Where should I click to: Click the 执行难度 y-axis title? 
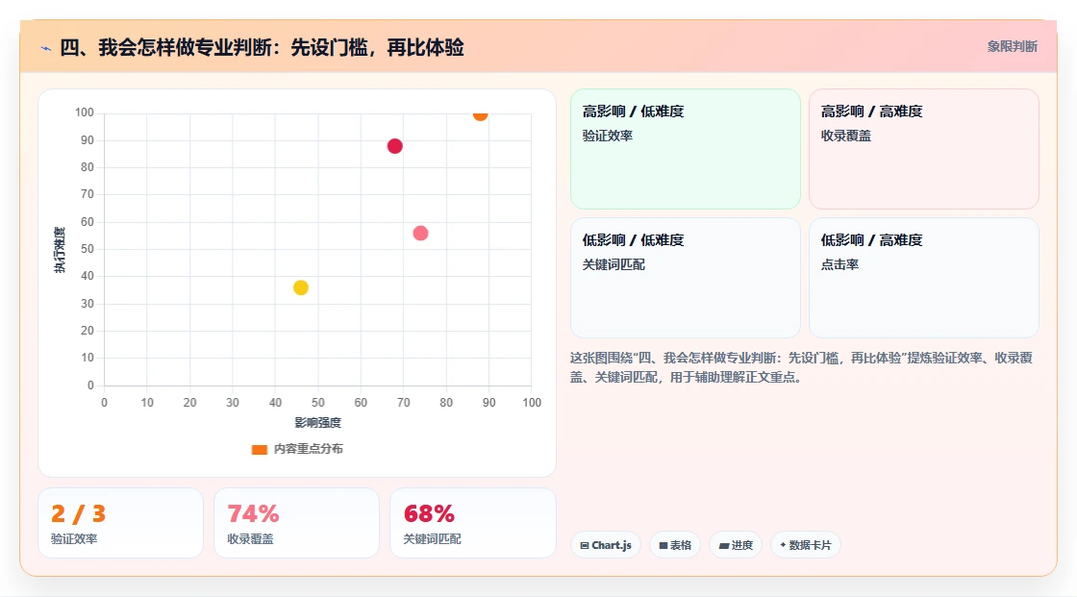(60, 249)
